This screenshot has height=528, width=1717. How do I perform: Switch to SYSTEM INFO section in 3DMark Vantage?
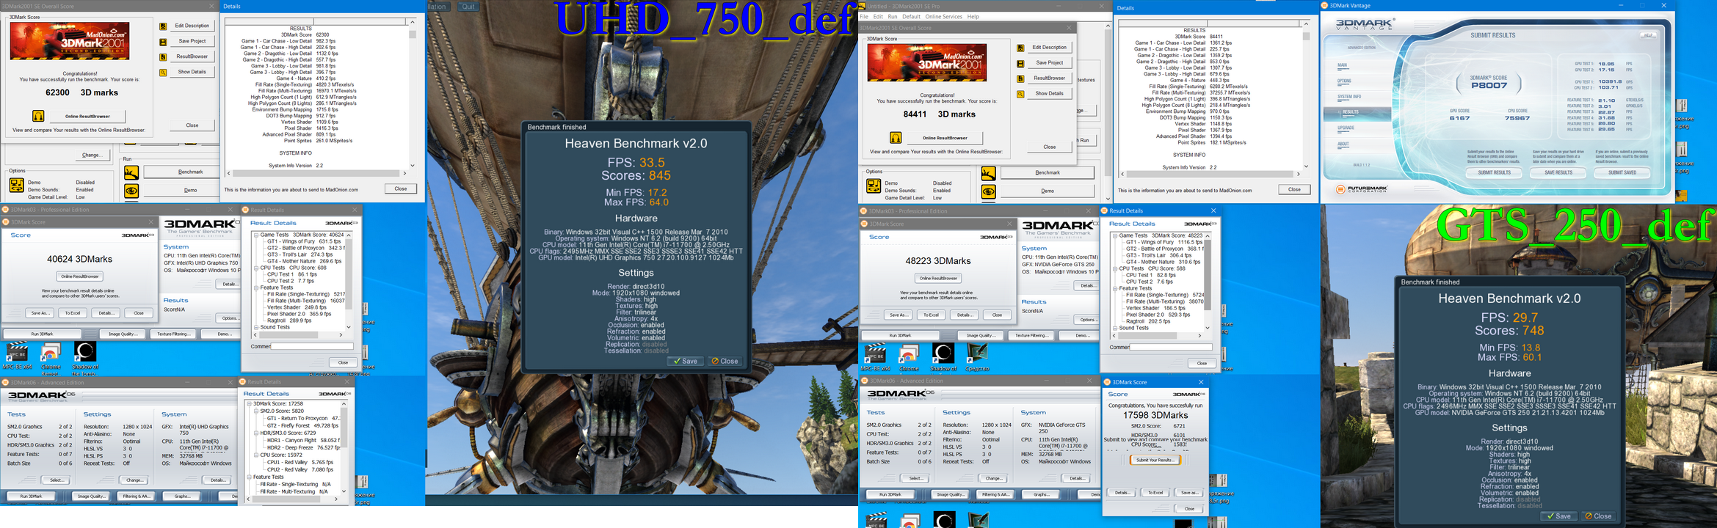tap(1349, 97)
